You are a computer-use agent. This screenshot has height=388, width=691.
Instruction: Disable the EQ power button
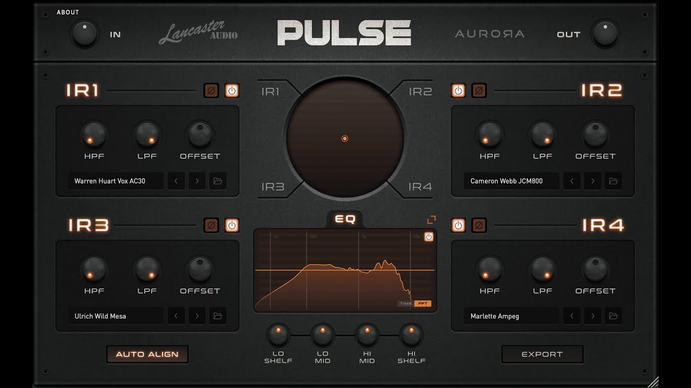pos(429,237)
